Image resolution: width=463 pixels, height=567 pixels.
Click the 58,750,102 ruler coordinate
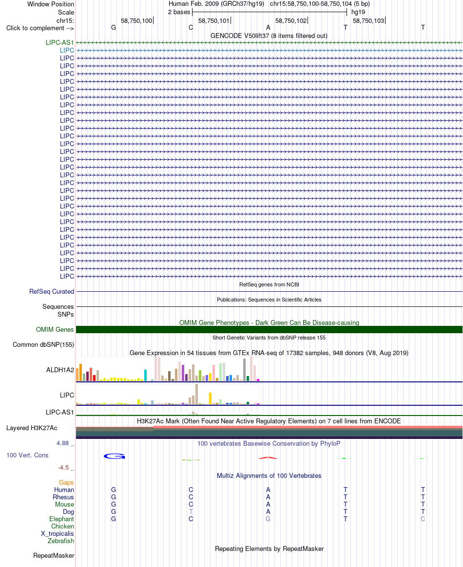(x=291, y=20)
